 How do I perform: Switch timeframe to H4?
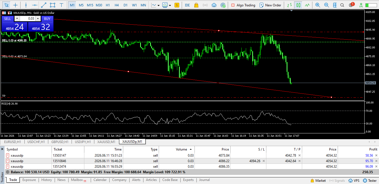pos(117,5)
